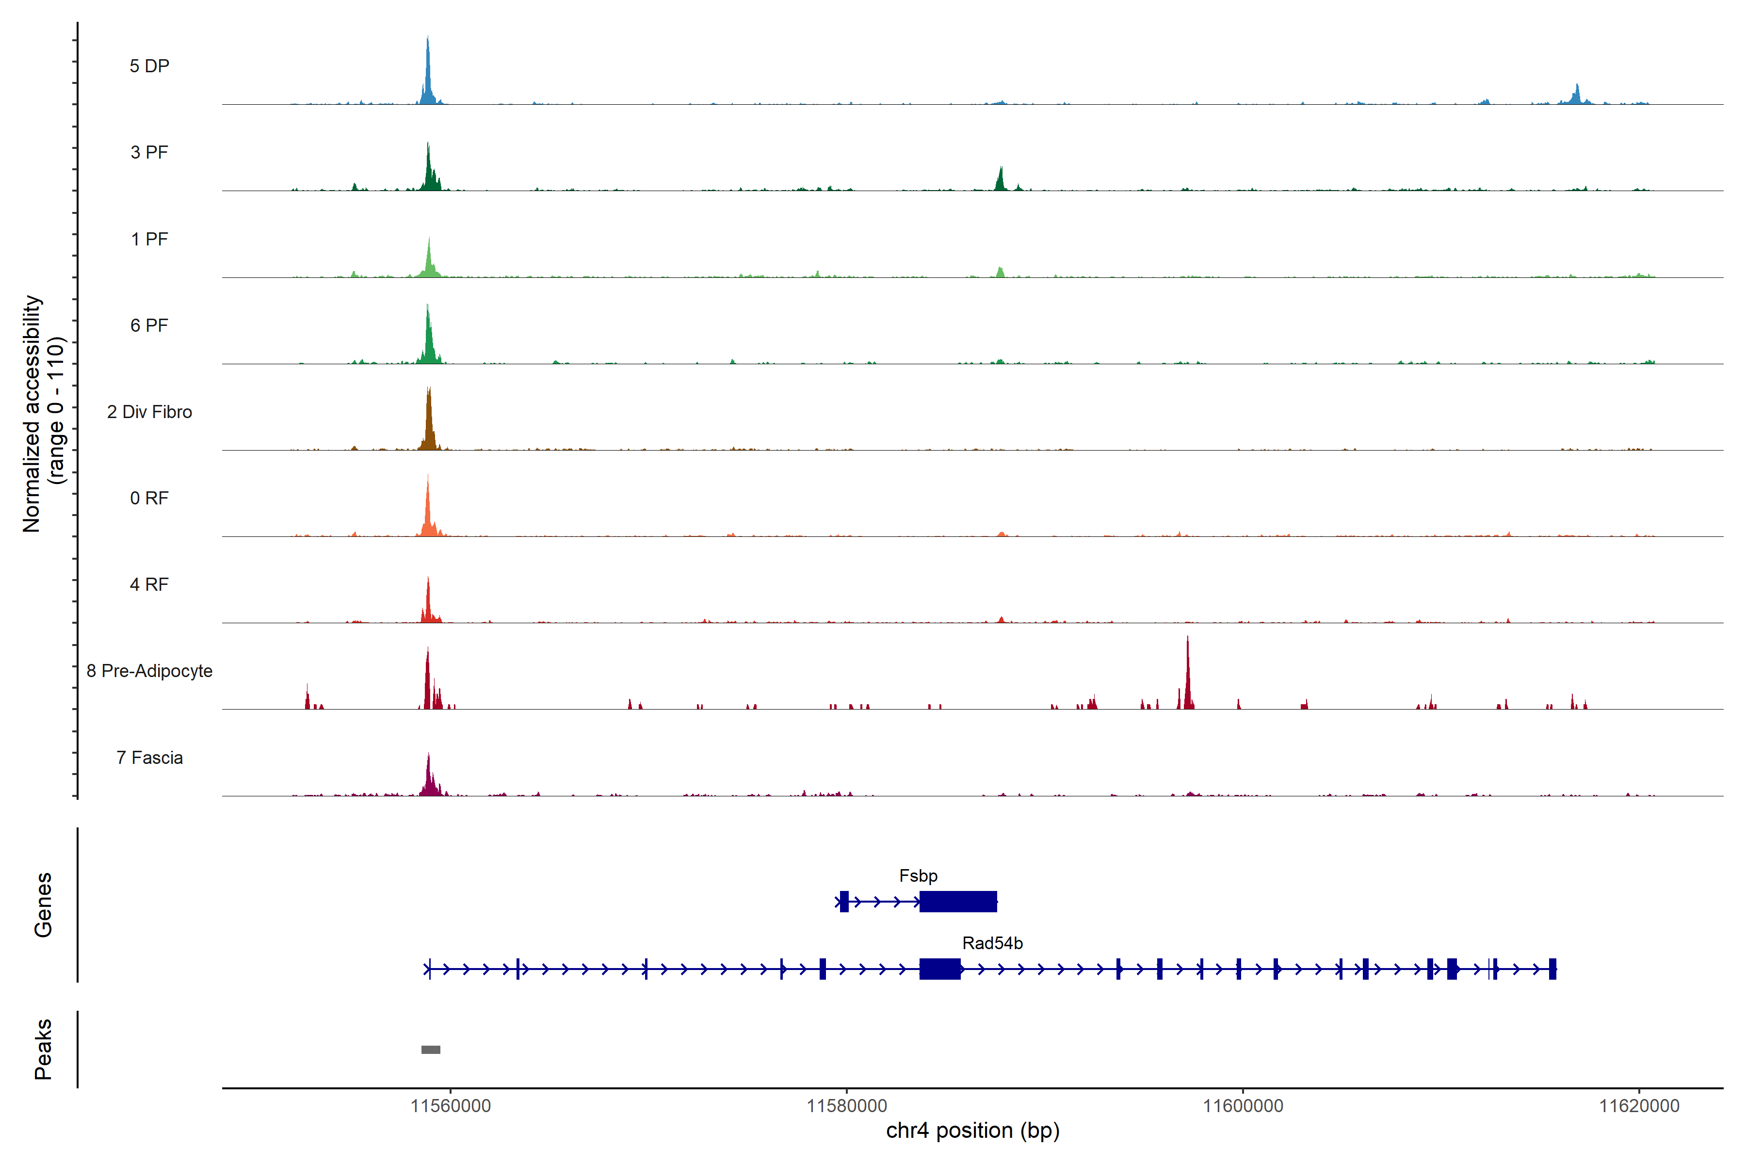Click the large Fsbp exon block
The image size is (1746, 1164).
[x=957, y=902]
